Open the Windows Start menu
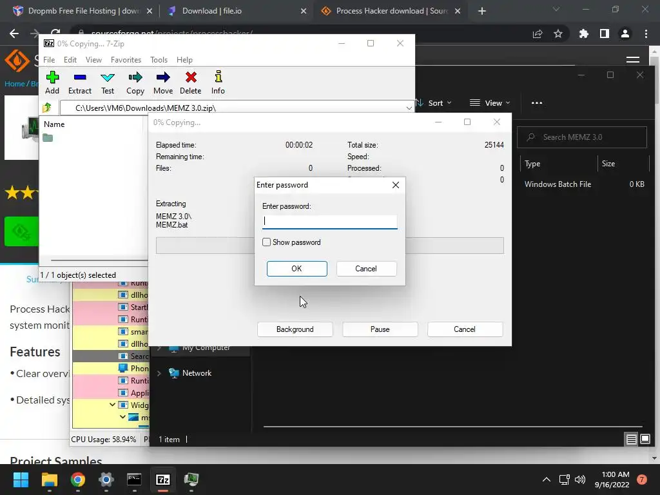The width and height of the screenshot is (660, 495). (x=21, y=480)
